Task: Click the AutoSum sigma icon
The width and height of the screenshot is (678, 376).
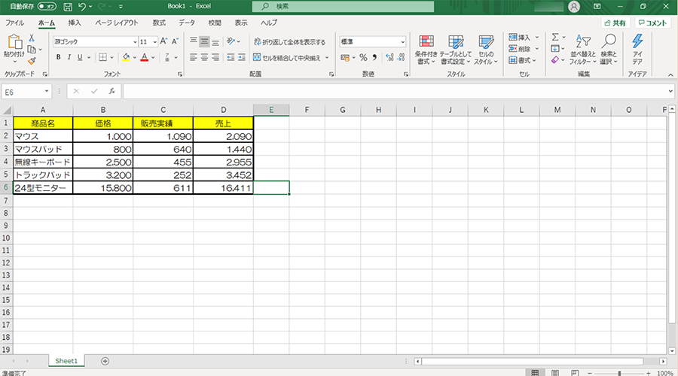Action: click(x=555, y=37)
